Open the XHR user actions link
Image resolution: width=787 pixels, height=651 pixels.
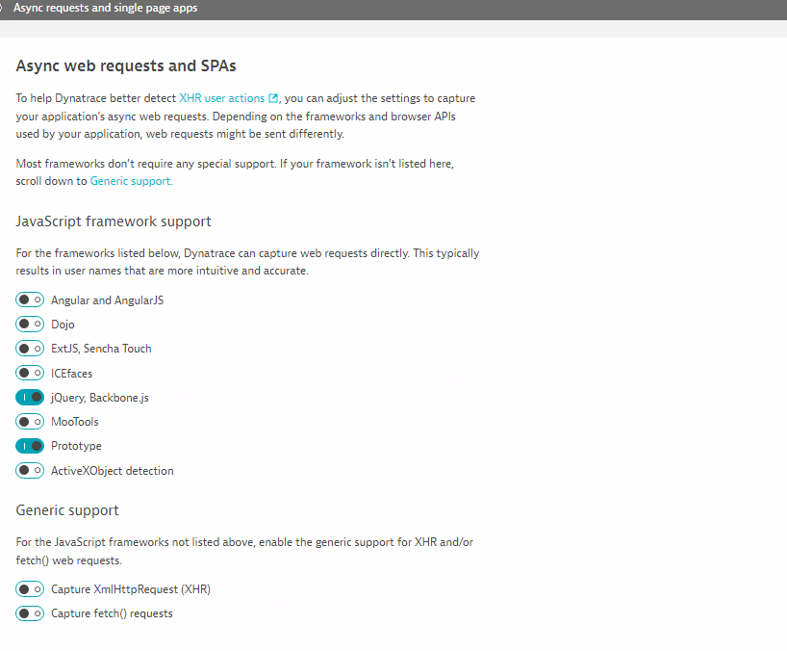tap(222, 98)
